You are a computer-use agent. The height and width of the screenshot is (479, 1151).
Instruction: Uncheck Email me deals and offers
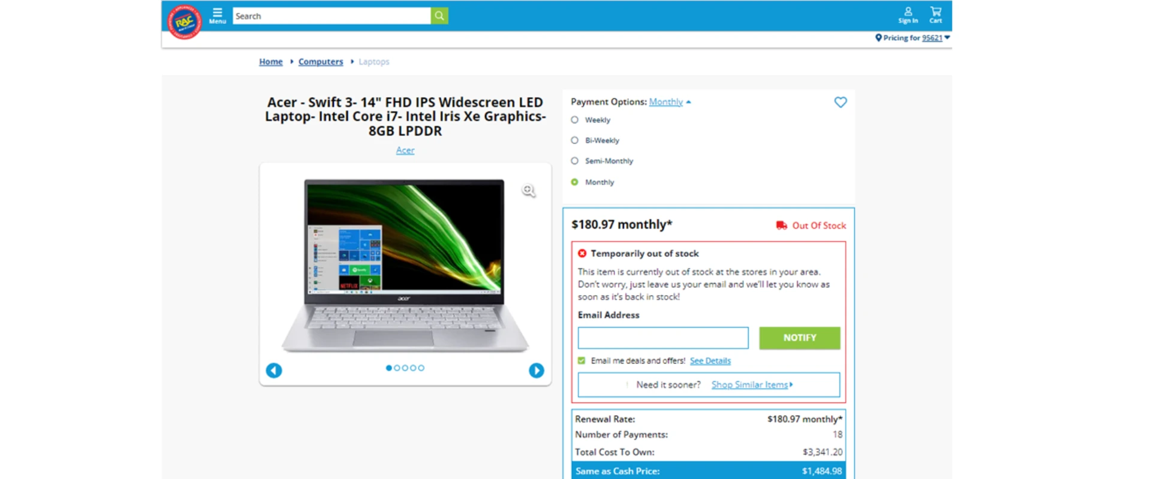coord(581,360)
